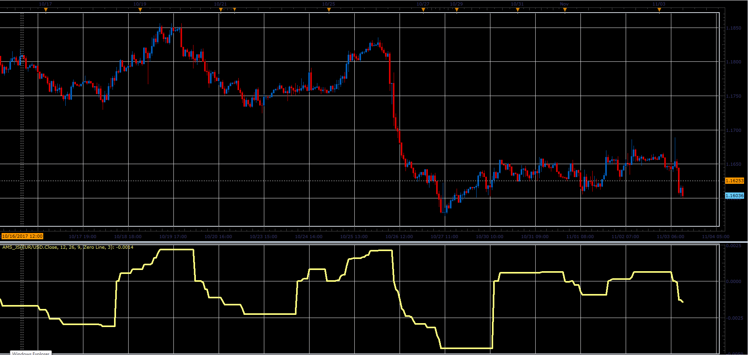The width and height of the screenshot is (748, 355).
Task: Select the orange 10/16/2017 12:00 crosshair date label
Action: (x=22, y=236)
